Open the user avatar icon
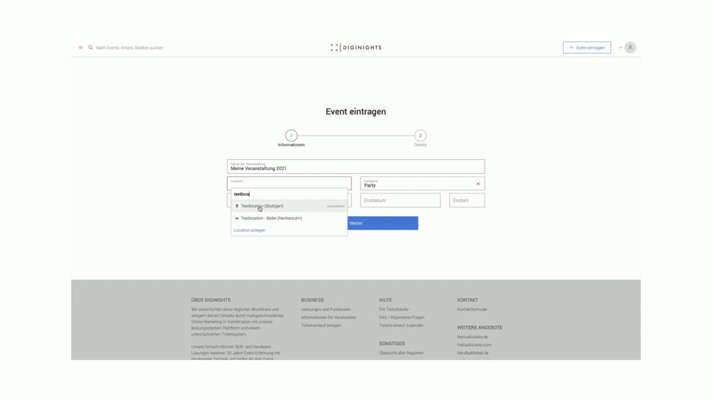This screenshot has width=712, height=400. (x=630, y=47)
